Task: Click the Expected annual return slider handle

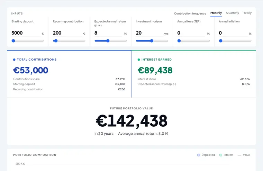Action: [x=108, y=41]
